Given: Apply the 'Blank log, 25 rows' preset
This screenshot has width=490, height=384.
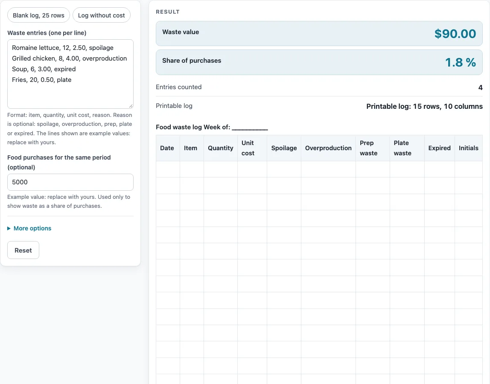Looking at the screenshot, I should tap(38, 15).
